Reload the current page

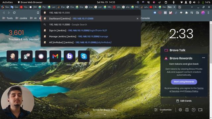coord(14,13)
